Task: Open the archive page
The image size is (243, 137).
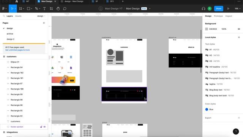Action: 10,34
